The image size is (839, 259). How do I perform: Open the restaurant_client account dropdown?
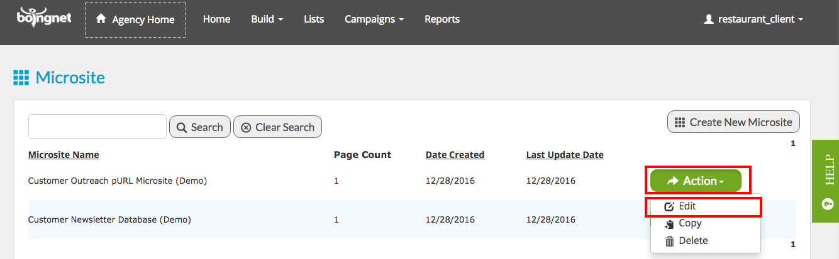pyautogui.click(x=753, y=19)
